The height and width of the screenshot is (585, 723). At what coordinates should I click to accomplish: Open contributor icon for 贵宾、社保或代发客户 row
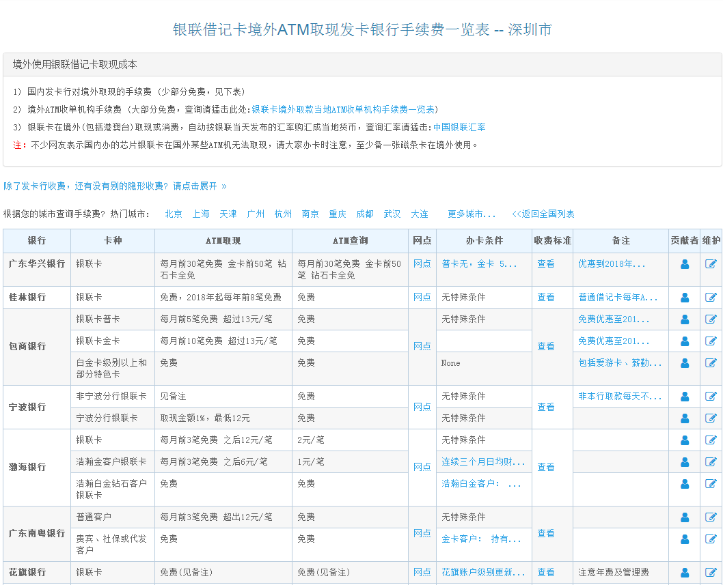tap(685, 539)
